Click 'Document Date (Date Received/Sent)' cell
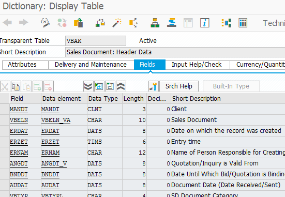 (x=228, y=185)
